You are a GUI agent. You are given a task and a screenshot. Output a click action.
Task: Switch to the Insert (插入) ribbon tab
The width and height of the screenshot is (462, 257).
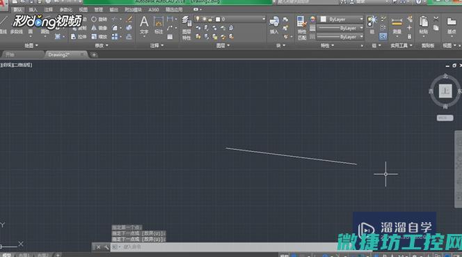pyautogui.click(x=33, y=10)
